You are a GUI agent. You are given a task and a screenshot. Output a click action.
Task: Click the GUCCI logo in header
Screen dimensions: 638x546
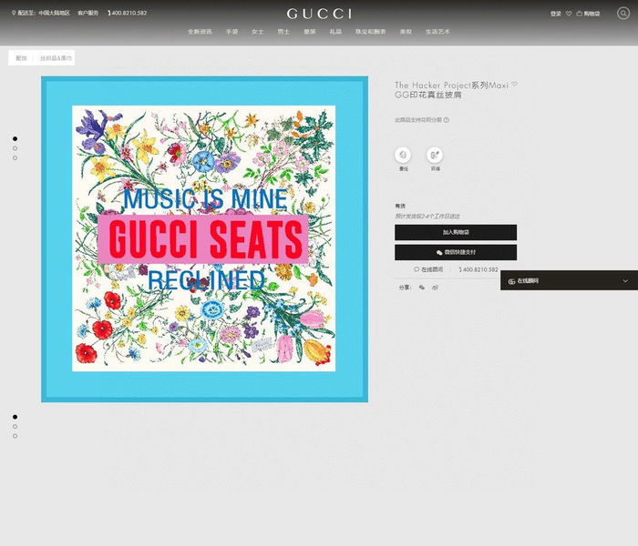pos(319,14)
